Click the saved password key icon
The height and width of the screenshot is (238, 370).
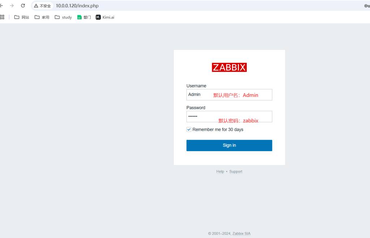[x=367, y=6]
